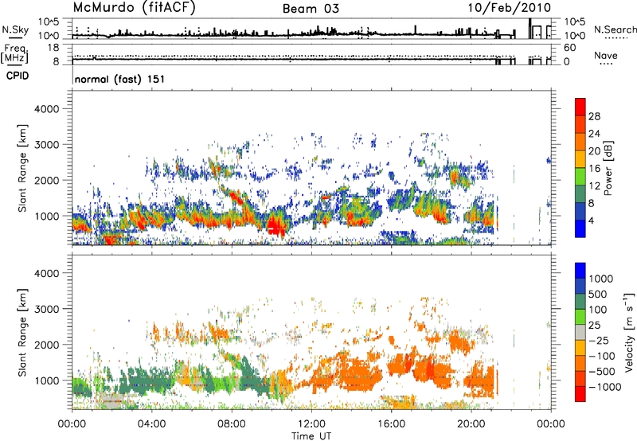Viewport: 637px width, 441px height.
Task: Click the "28" label on the power color bar
Action: tap(594, 116)
